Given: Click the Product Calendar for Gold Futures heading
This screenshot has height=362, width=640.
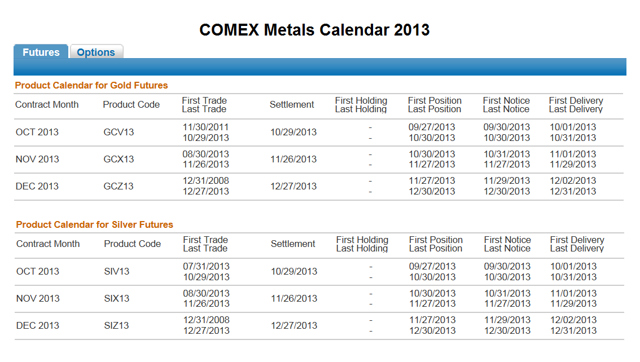Looking at the screenshot, I should 91,86.
